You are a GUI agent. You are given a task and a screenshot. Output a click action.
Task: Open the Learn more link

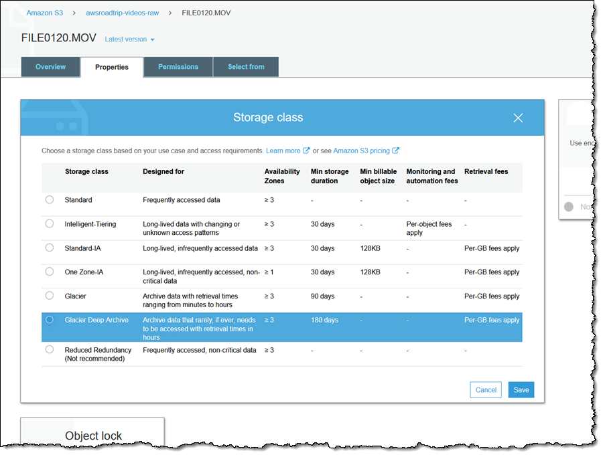click(283, 151)
